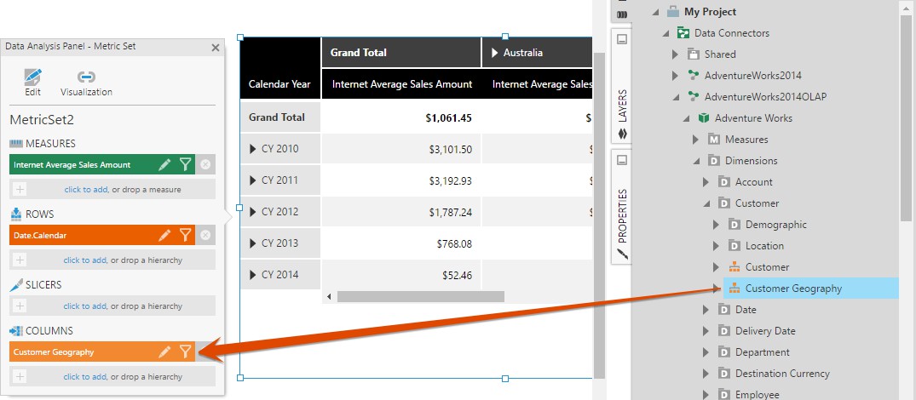This screenshot has height=400, width=916.
Task: Open filter for Internet Average Sales Amount
Action: [185, 165]
